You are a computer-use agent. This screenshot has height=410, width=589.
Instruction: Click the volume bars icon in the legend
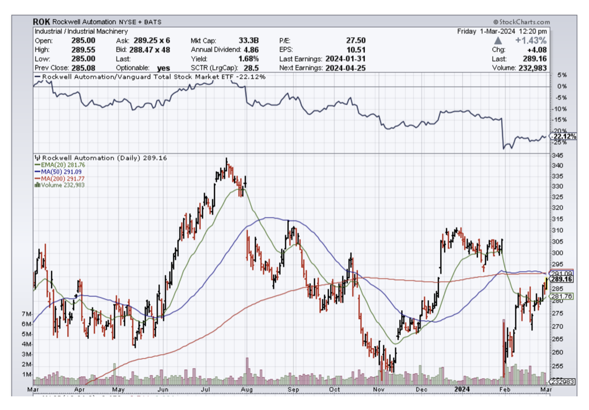[38, 184]
